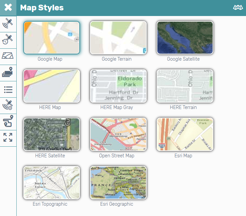Click the "HERE Terrain" label
The width and height of the screenshot is (246, 216).
183,107
